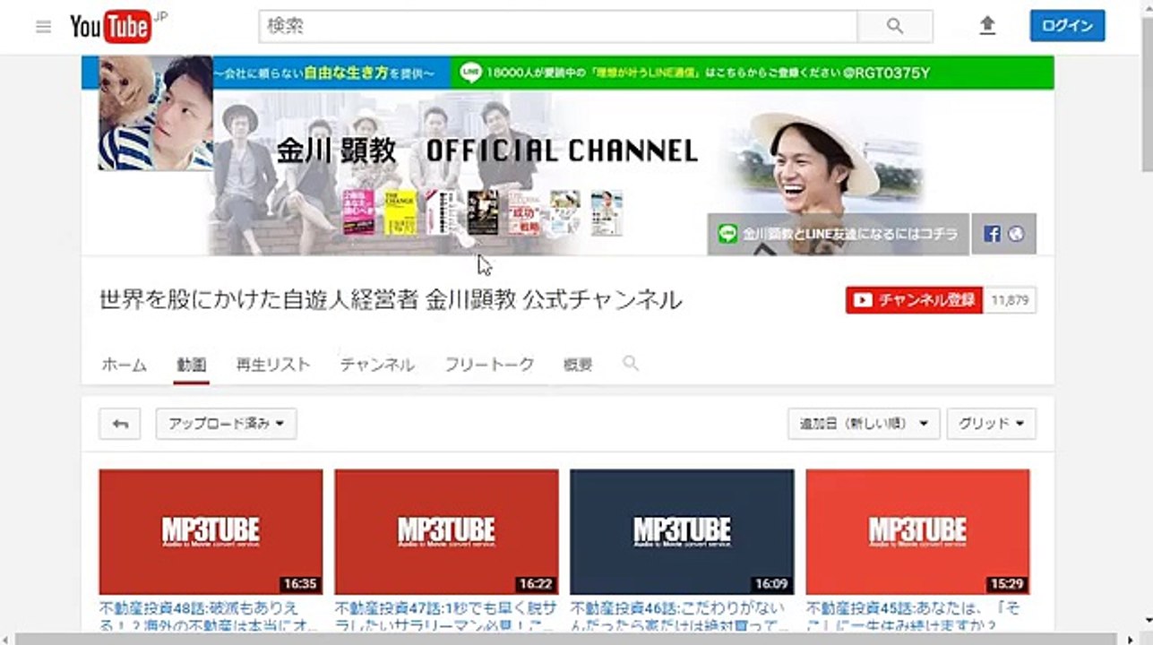The image size is (1153, 645).
Task: Expand the グリッド view dropdown
Action: point(992,424)
